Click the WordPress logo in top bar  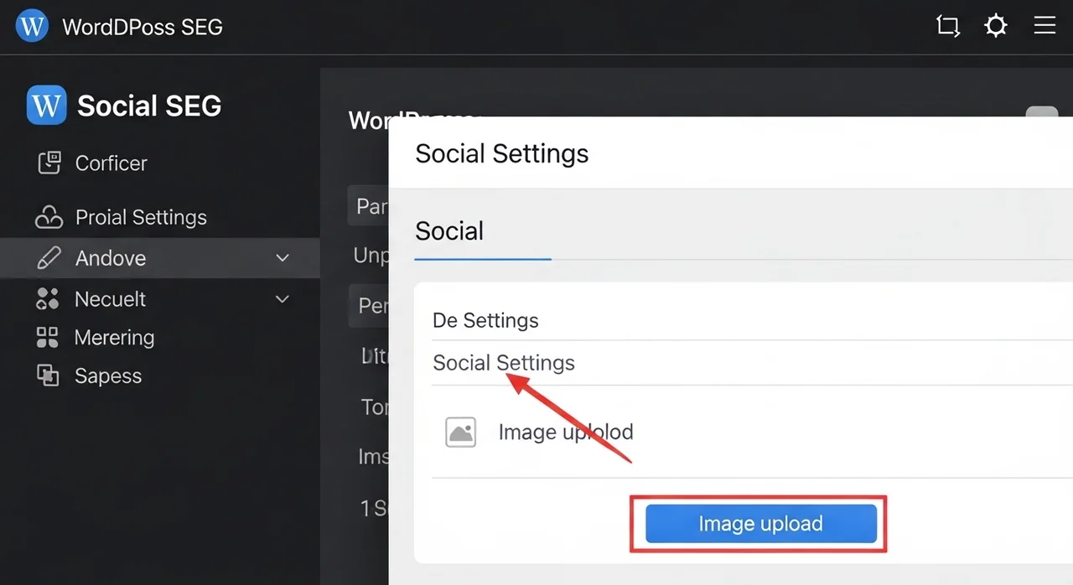[32, 26]
